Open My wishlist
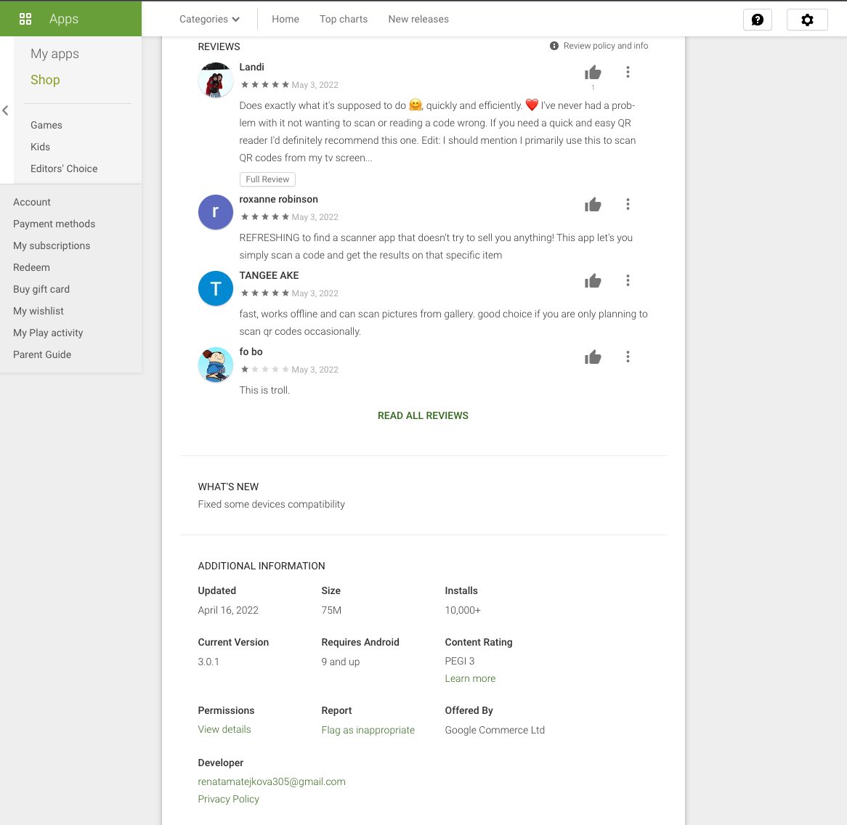Image resolution: width=847 pixels, height=825 pixels. (38, 311)
